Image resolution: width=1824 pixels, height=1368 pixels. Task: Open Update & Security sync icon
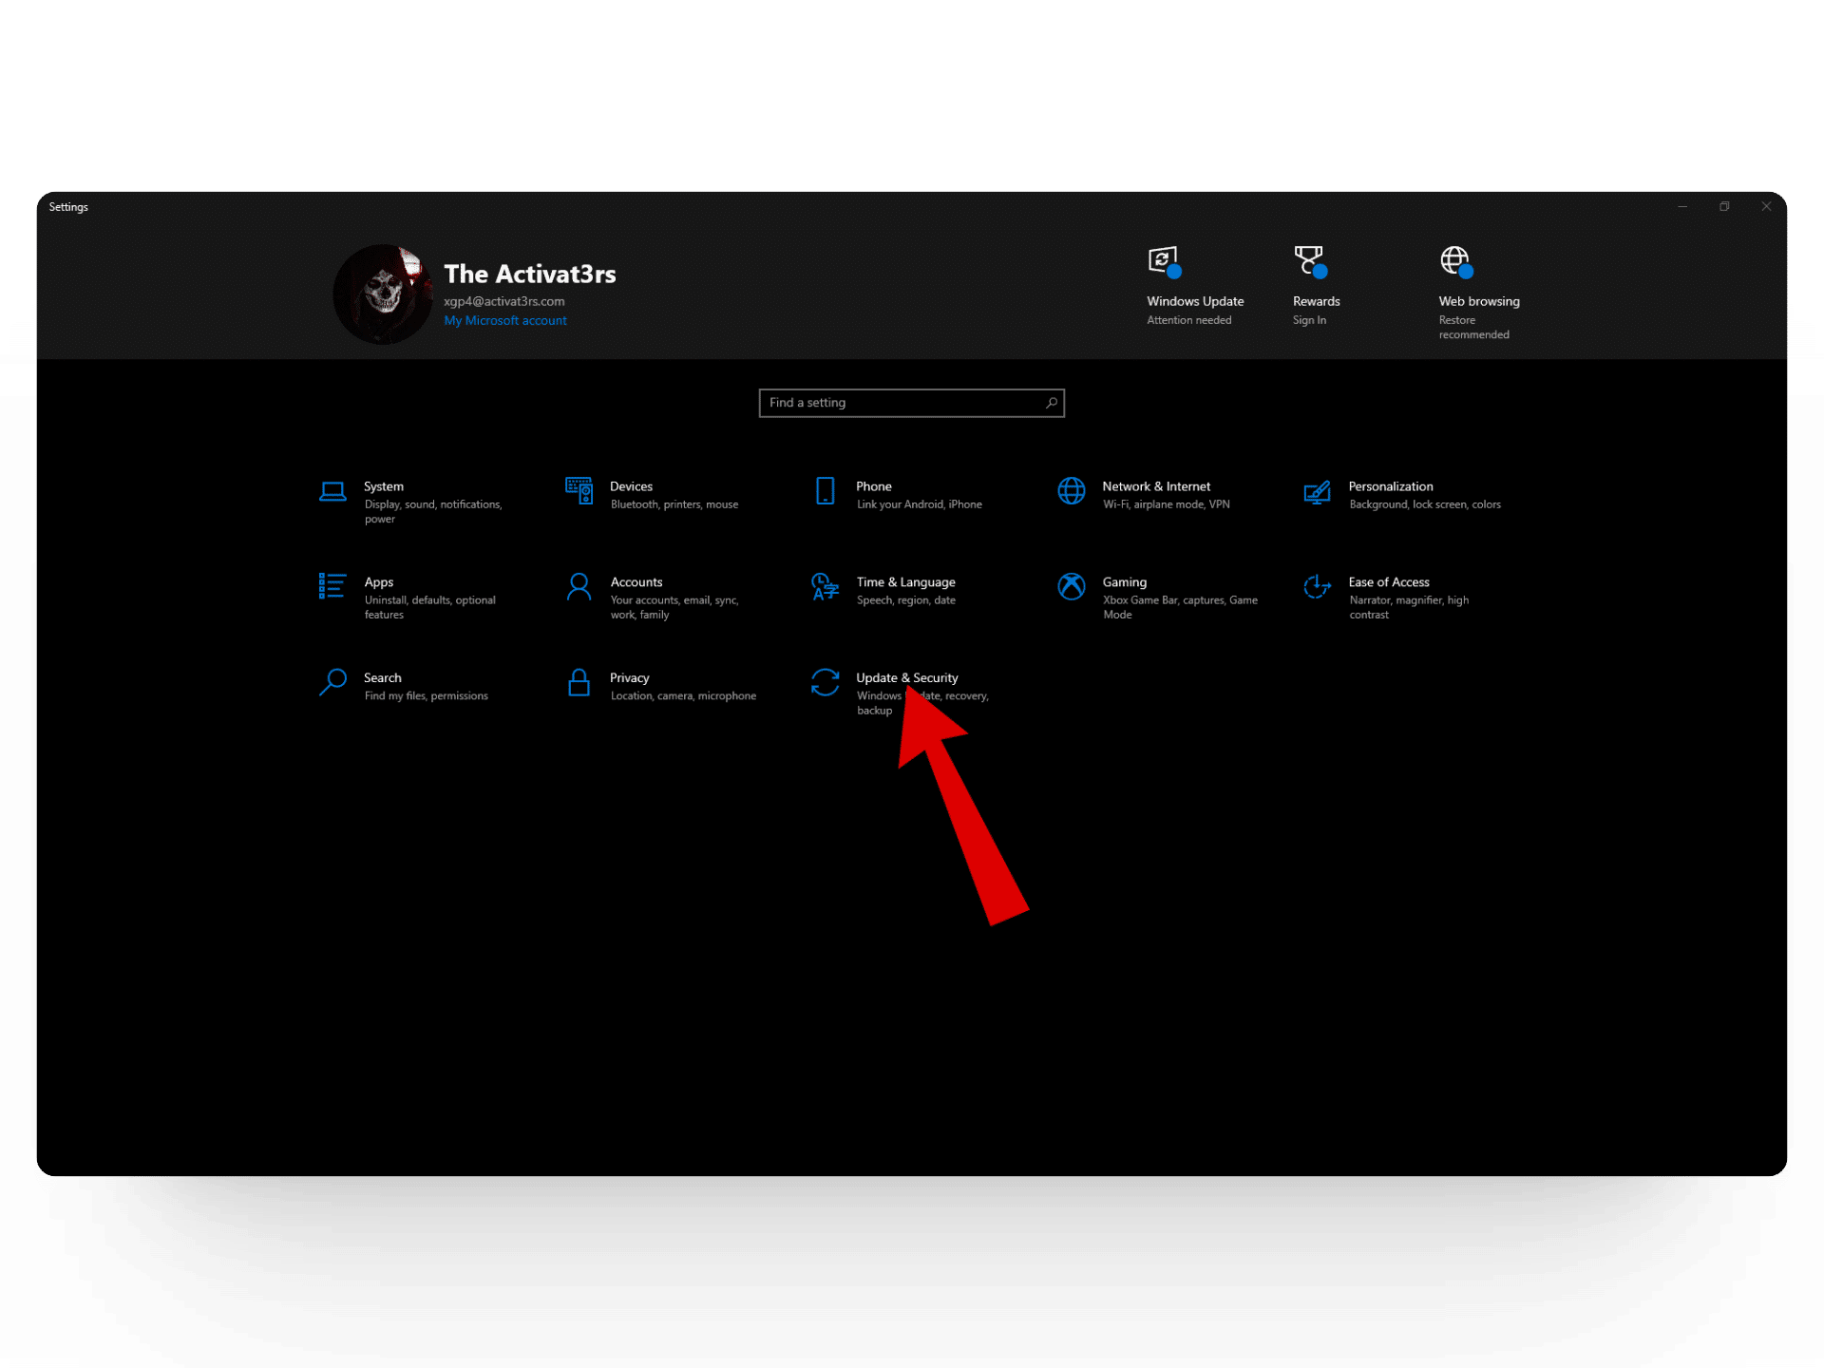click(x=825, y=682)
